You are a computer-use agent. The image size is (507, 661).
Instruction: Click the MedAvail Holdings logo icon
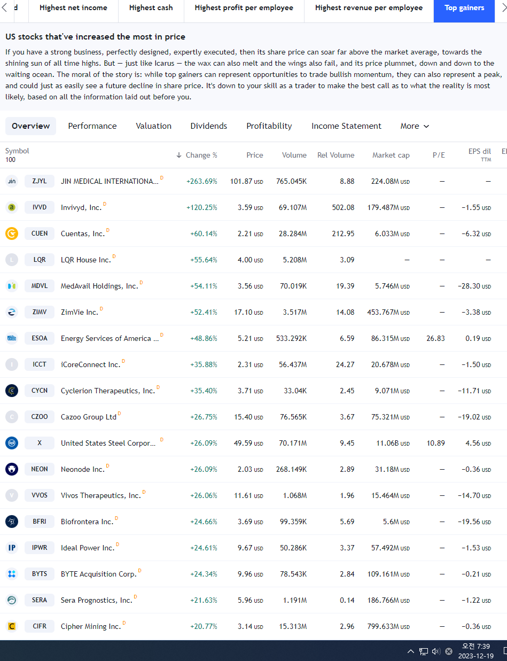click(12, 286)
